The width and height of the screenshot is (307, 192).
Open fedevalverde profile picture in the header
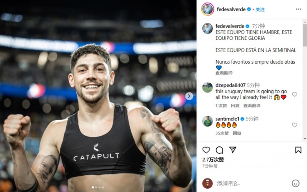tap(208, 9)
